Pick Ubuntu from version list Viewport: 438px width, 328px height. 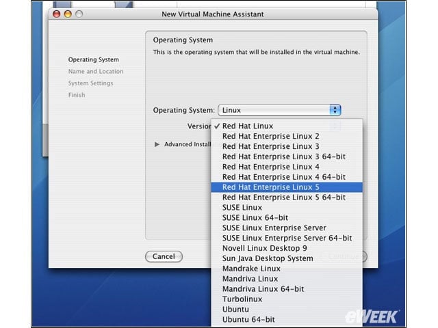(x=287, y=310)
